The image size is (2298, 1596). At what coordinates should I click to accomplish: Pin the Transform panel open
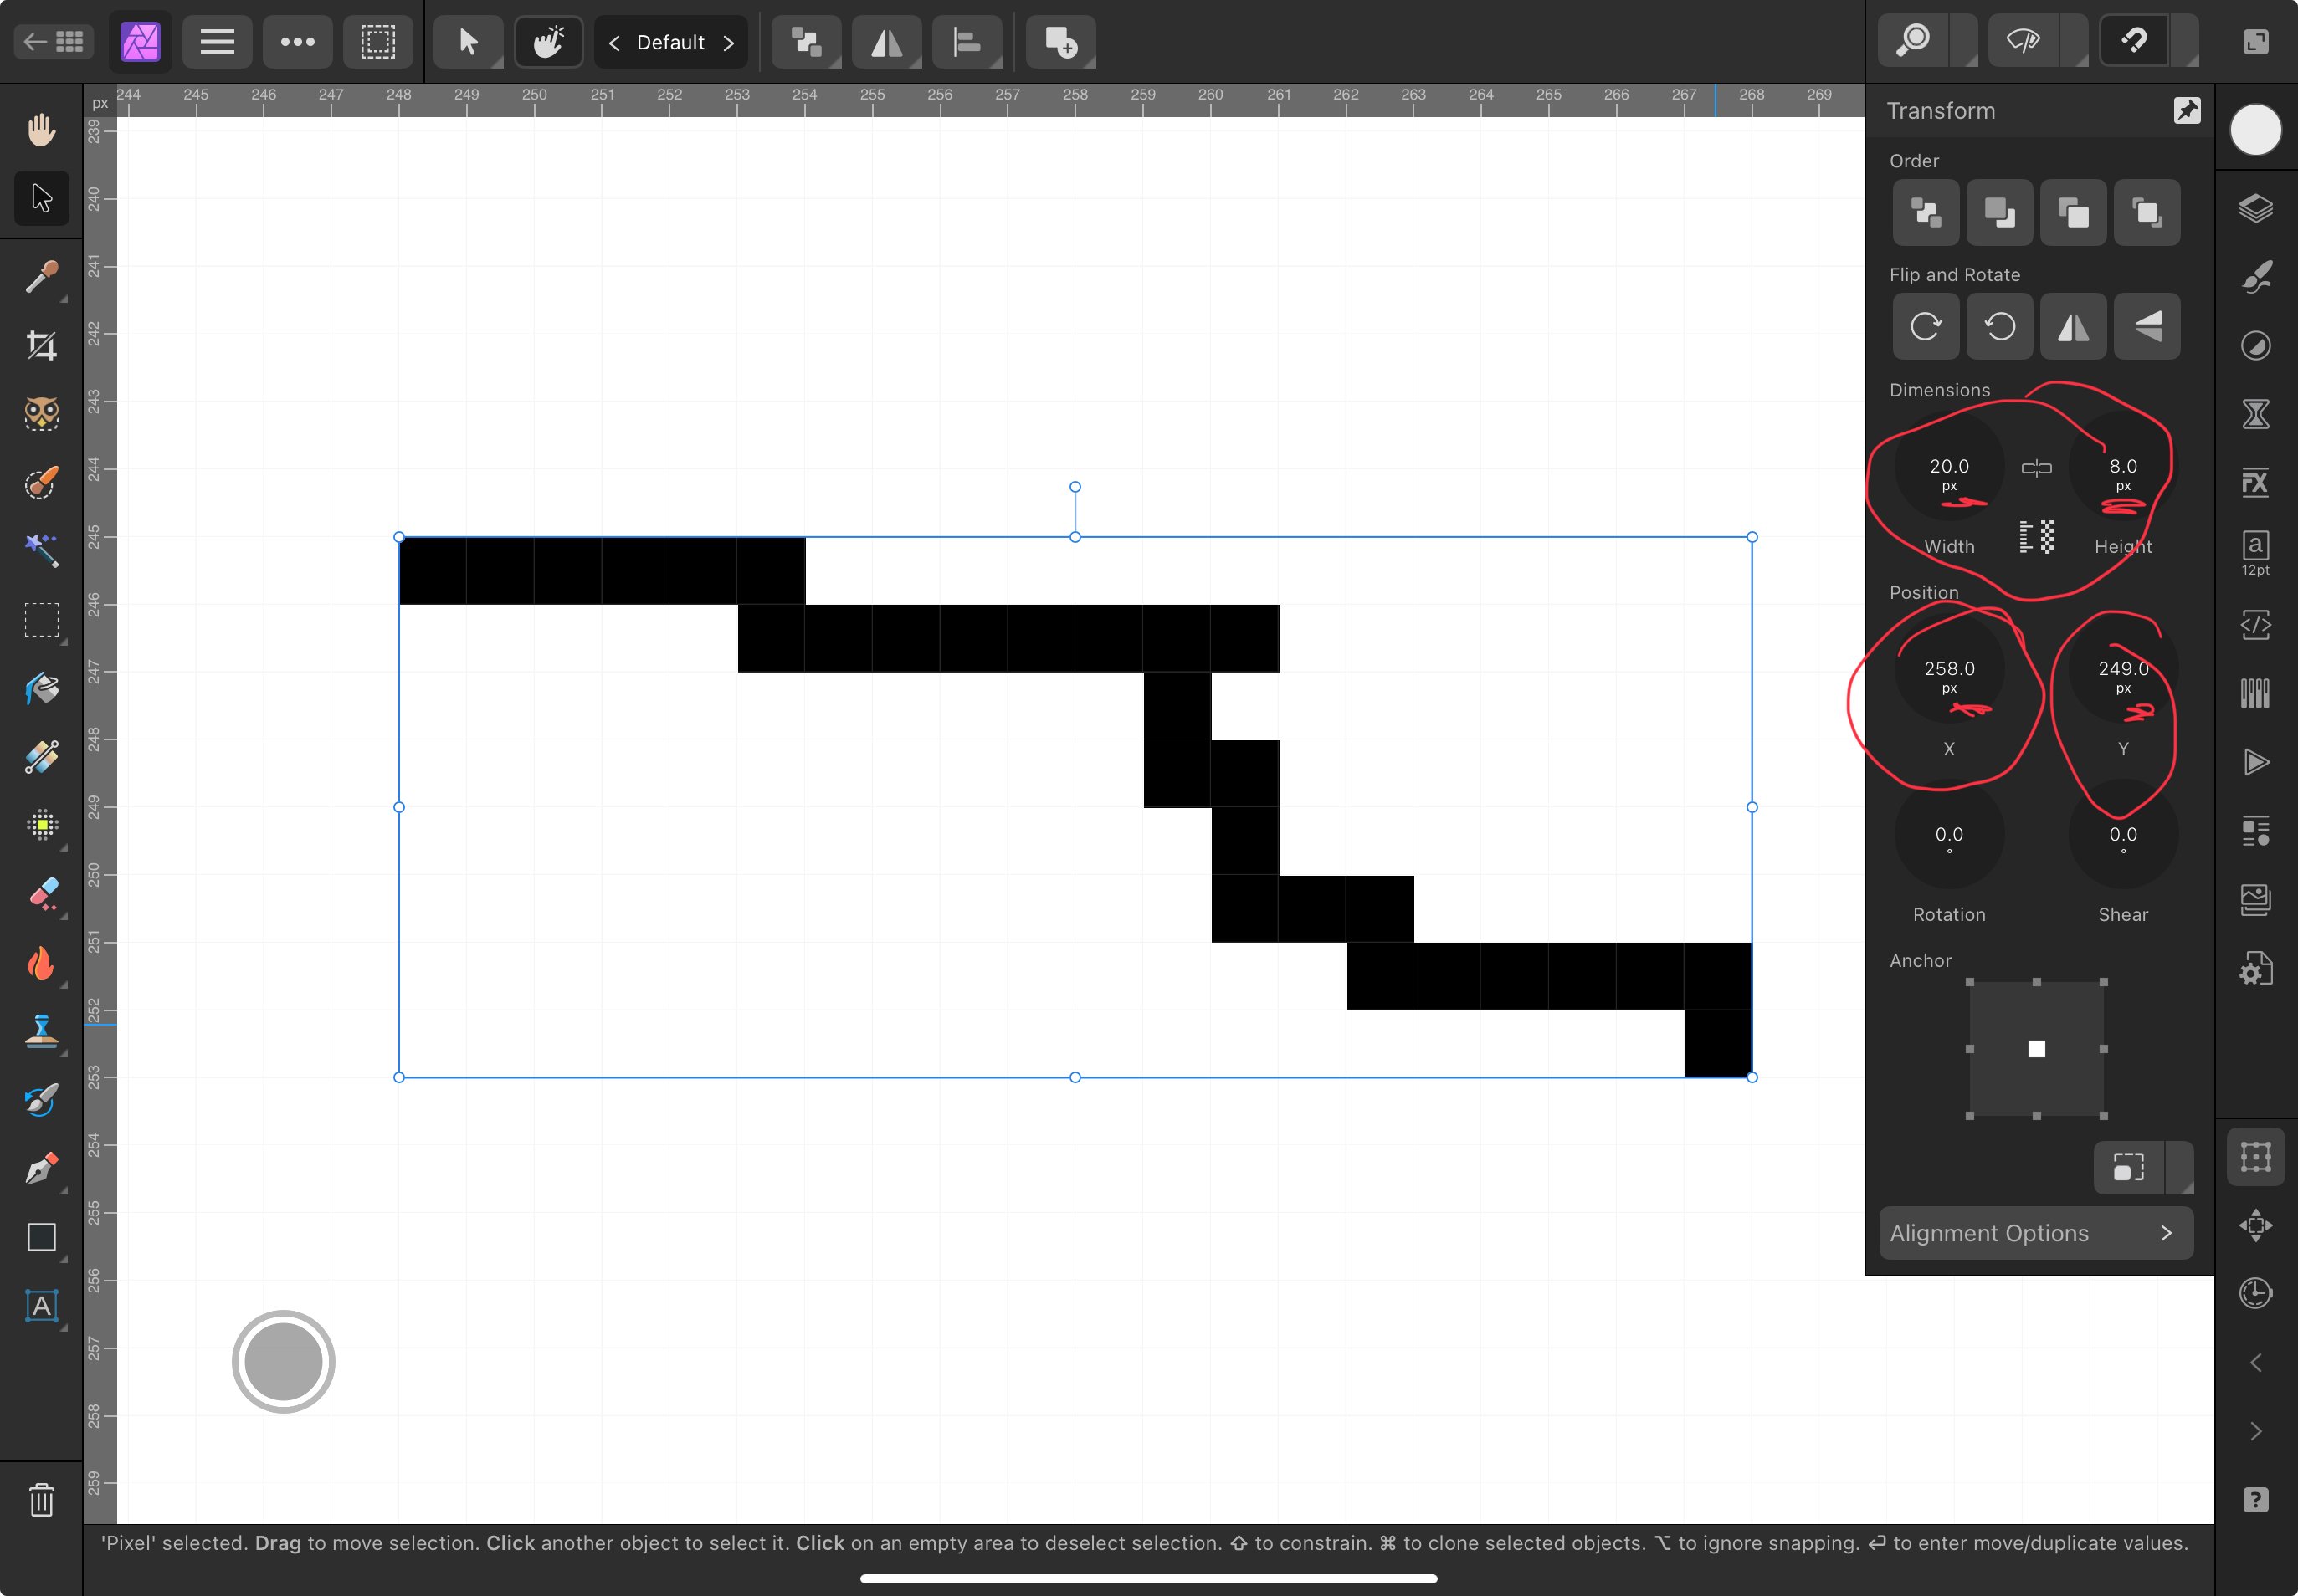click(x=2187, y=110)
